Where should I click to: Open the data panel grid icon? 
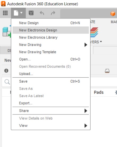[x=5, y=13]
